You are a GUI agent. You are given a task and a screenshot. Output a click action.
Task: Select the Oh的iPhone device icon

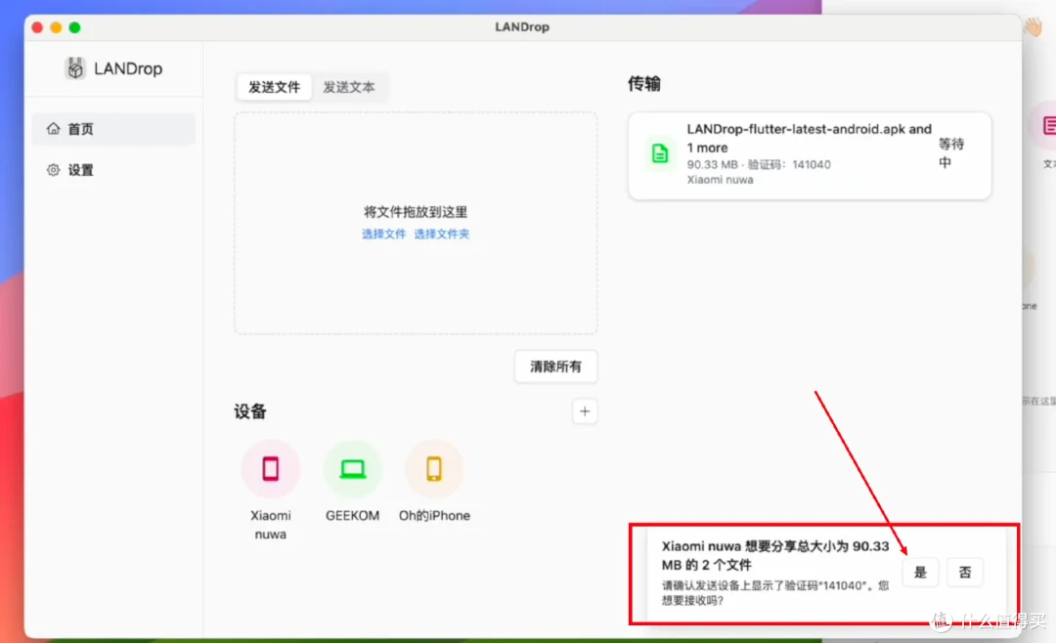point(434,469)
